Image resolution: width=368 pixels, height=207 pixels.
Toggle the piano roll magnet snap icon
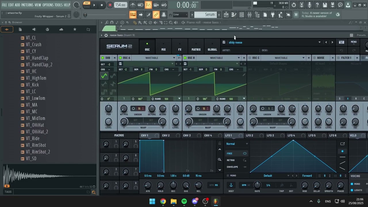click(x=112, y=22)
